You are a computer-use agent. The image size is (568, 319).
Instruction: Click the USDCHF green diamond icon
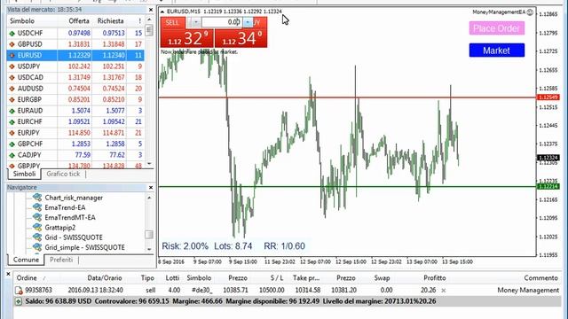coord(12,34)
